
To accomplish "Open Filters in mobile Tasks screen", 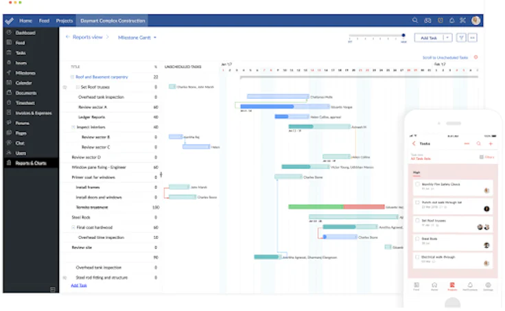I will click(x=487, y=157).
